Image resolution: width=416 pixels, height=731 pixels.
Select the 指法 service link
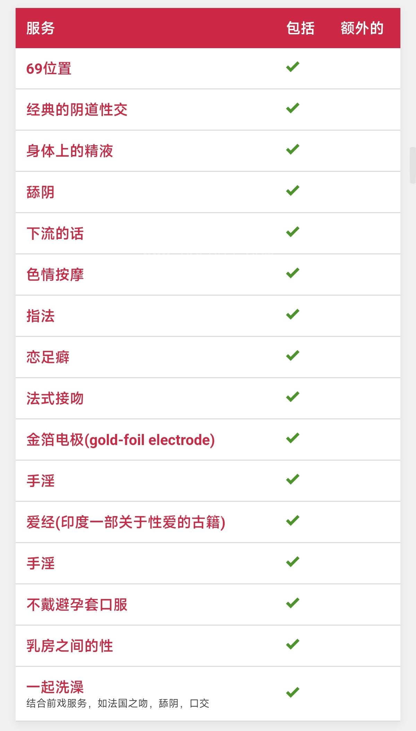pos(41,316)
